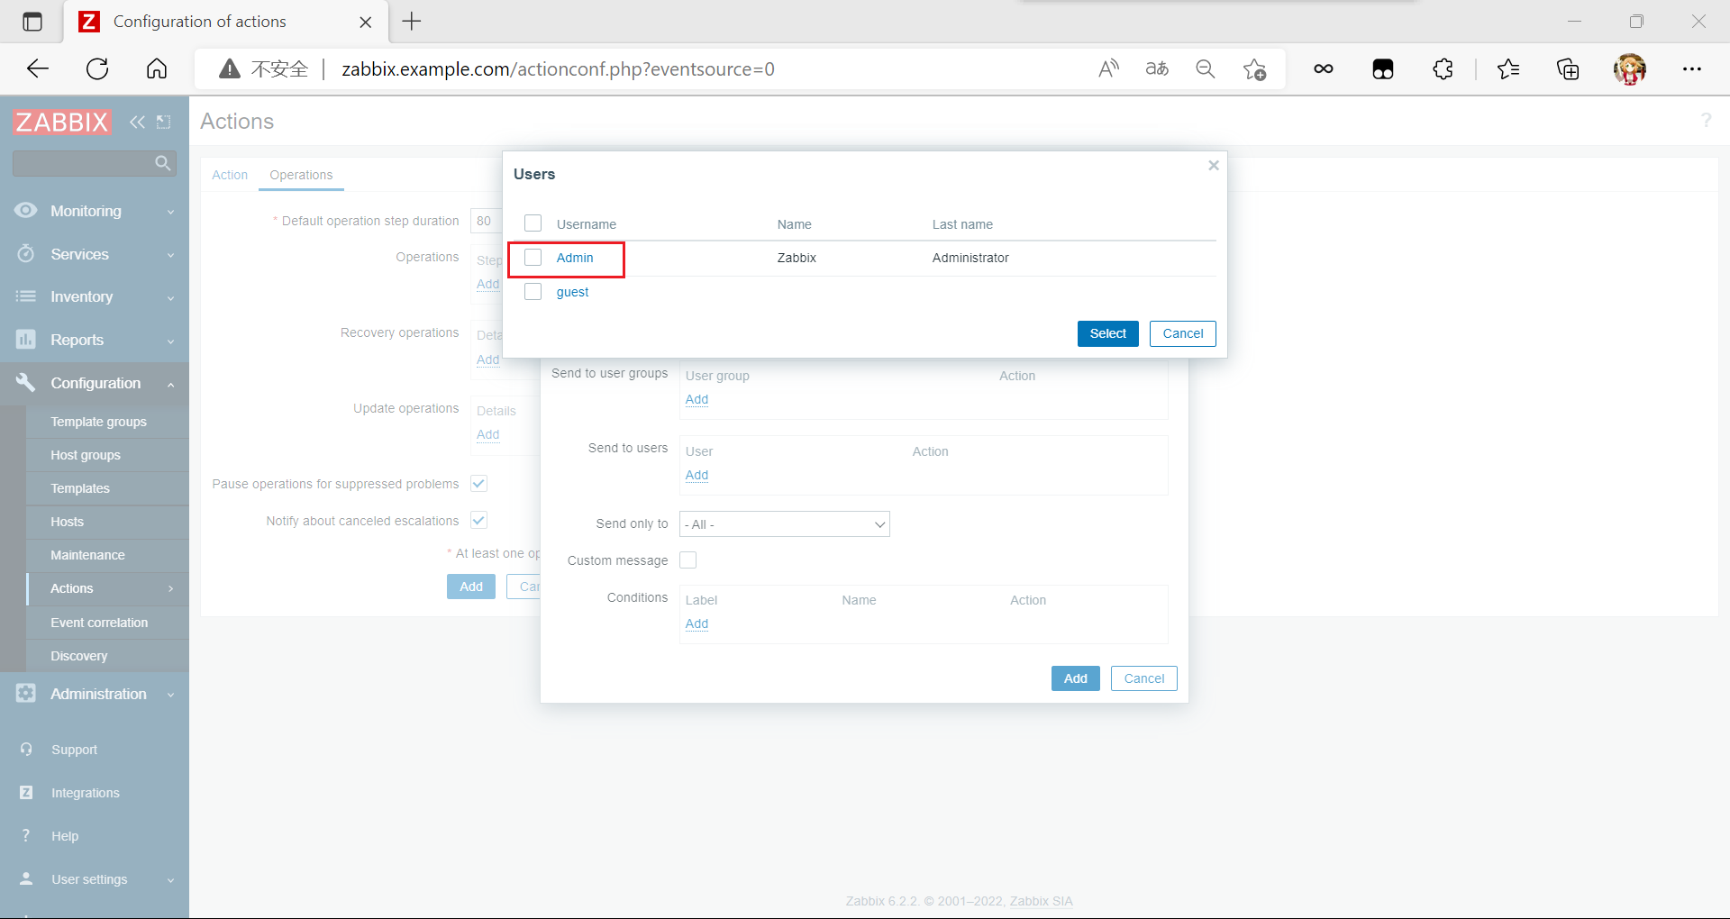Screen dimensions: 1730x919
Task: Check the guest user checkbox
Action: pyautogui.click(x=533, y=292)
